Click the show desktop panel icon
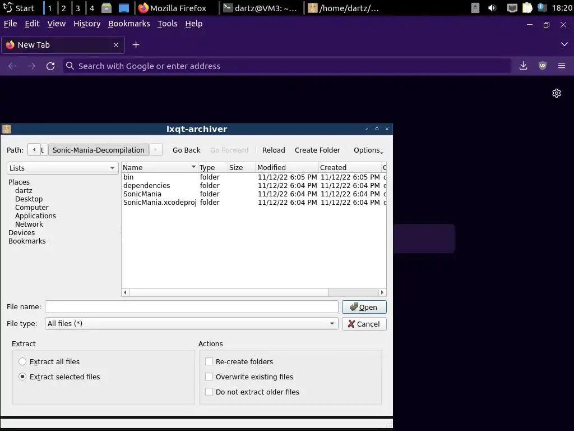The width and height of the screenshot is (574, 431). tap(124, 8)
